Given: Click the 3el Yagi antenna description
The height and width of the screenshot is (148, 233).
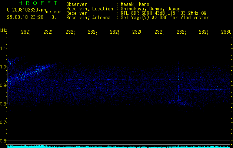Looking at the screenshot, I should point(165,18).
